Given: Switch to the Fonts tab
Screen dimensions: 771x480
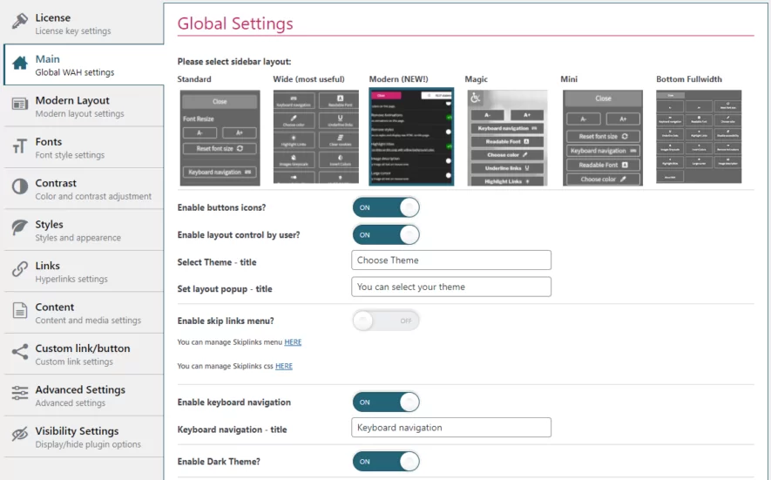Looking at the screenshot, I should [x=85, y=147].
